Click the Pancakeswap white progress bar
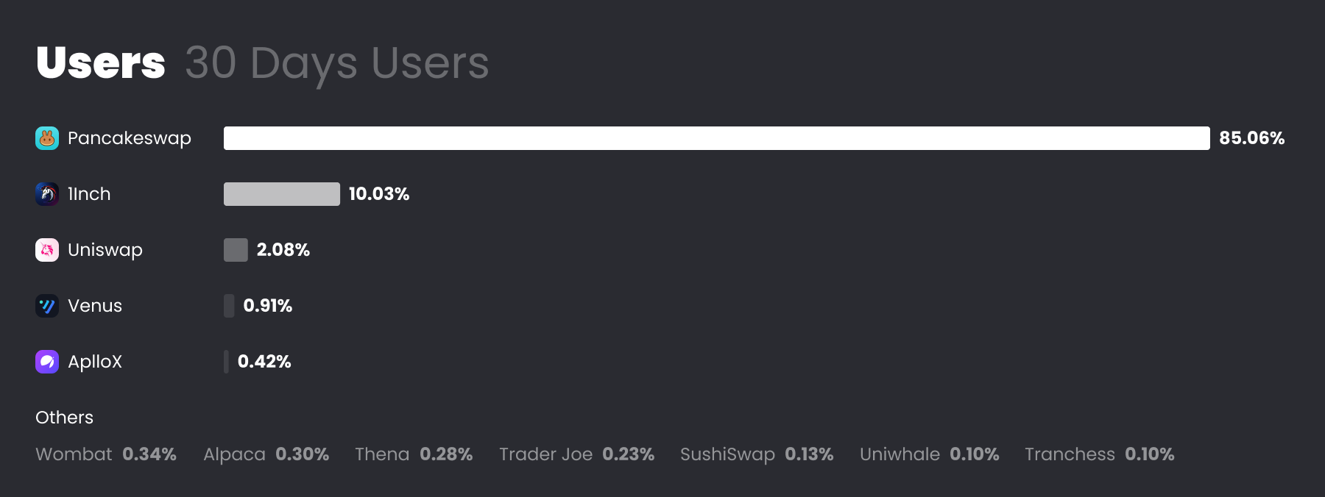Screen dimensions: 1325x497 (x=717, y=138)
